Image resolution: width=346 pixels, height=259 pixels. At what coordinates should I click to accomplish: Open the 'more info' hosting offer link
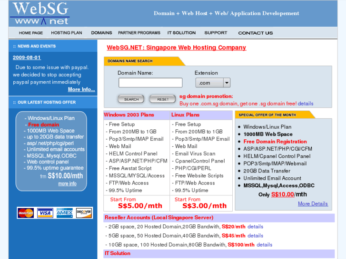pyautogui.click(x=67, y=184)
